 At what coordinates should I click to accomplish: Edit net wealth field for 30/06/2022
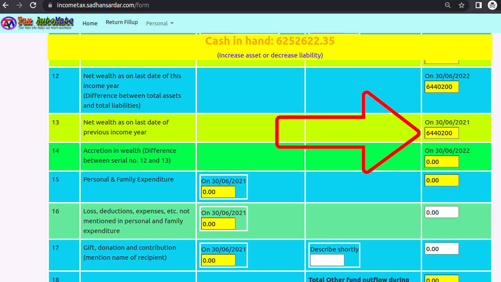(441, 87)
